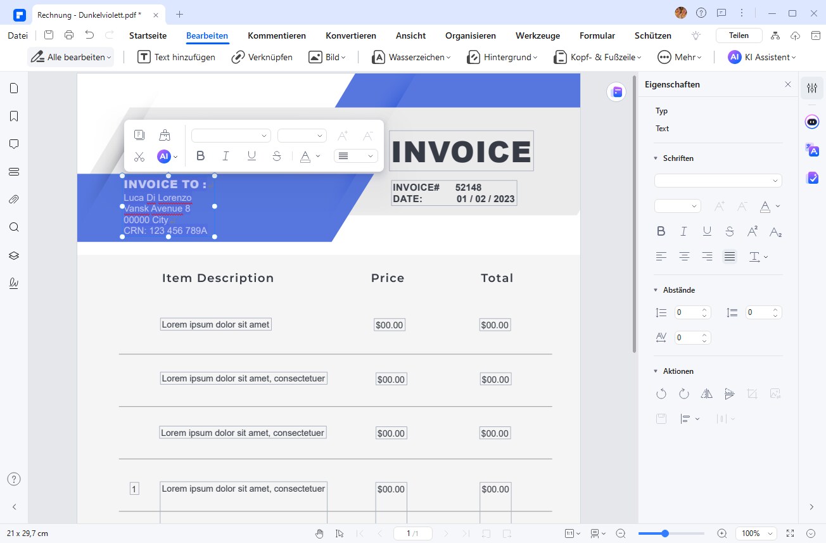Toggle underline in the floating toolbar
The image size is (826, 543).
pyautogui.click(x=251, y=156)
